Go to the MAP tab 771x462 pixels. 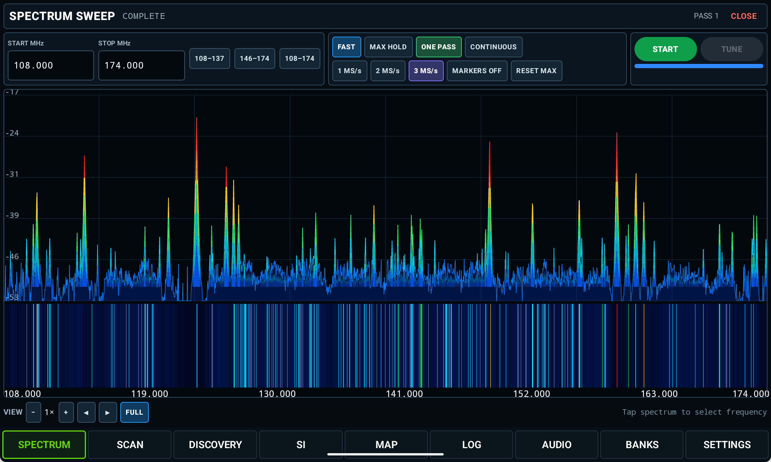coord(386,445)
